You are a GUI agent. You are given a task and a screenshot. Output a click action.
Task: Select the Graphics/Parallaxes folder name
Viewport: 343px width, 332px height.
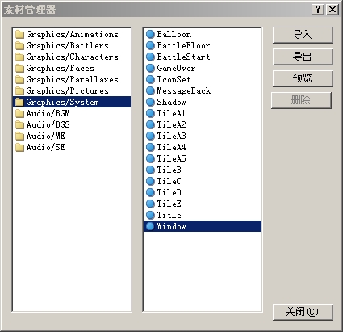pyautogui.click(x=72, y=80)
